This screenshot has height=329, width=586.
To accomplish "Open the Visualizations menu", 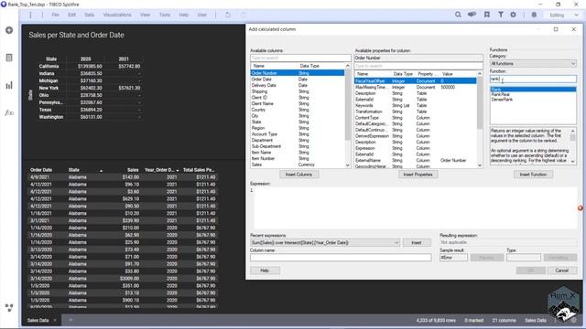I will [117, 15].
